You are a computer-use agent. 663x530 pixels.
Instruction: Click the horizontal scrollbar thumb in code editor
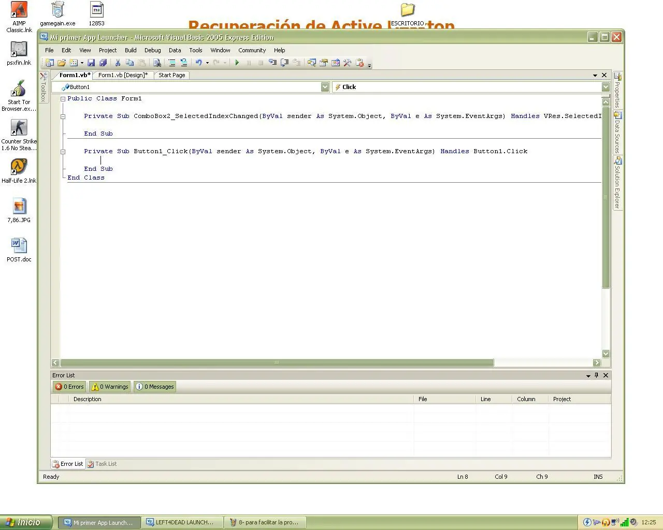coord(277,362)
